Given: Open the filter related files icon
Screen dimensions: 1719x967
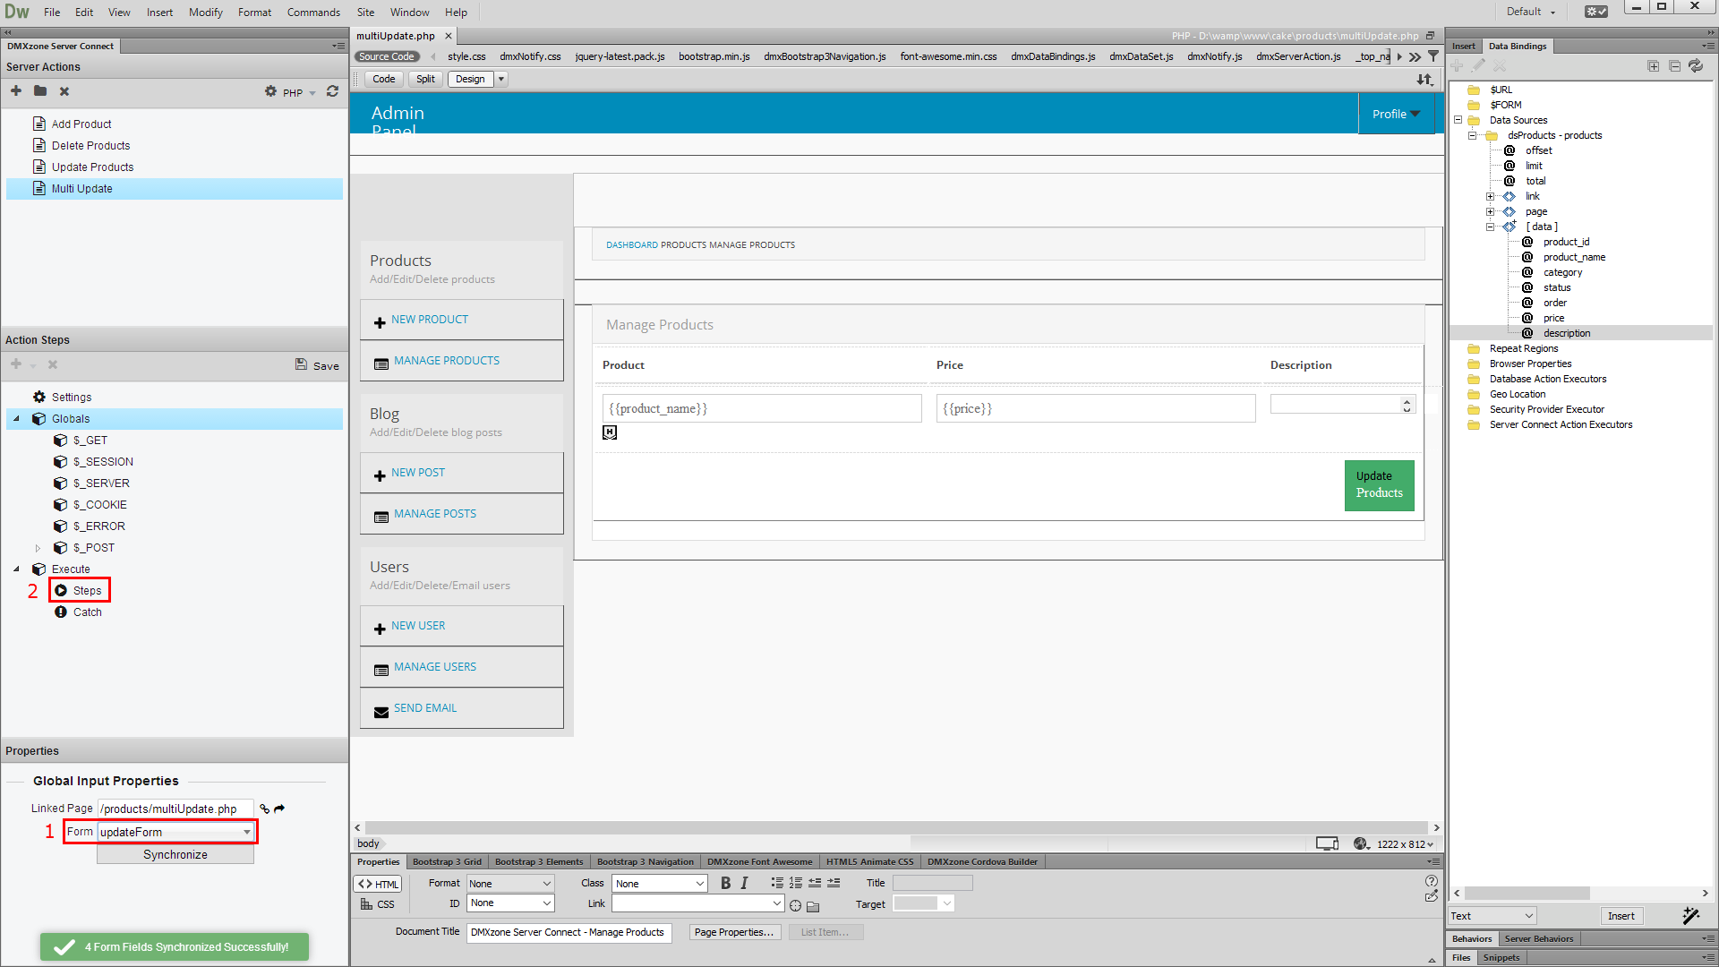Looking at the screenshot, I should (1433, 56).
